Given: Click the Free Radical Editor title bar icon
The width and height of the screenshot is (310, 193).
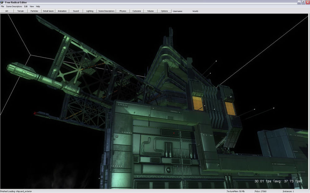Looking at the screenshot, I should (2, 2).
